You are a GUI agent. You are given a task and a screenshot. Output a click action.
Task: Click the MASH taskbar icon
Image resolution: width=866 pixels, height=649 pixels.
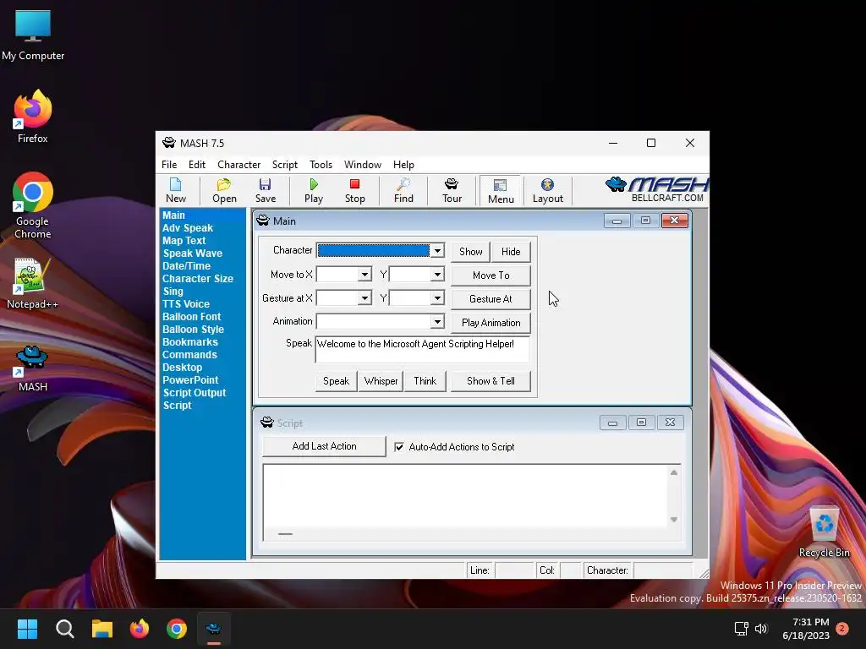coord(214,629)
